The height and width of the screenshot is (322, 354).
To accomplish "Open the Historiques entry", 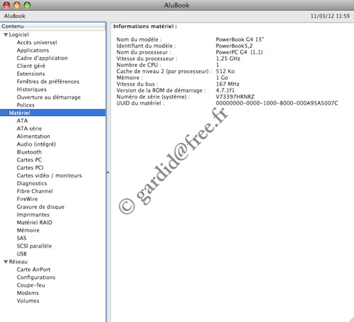I will click(x=31, y=89).
